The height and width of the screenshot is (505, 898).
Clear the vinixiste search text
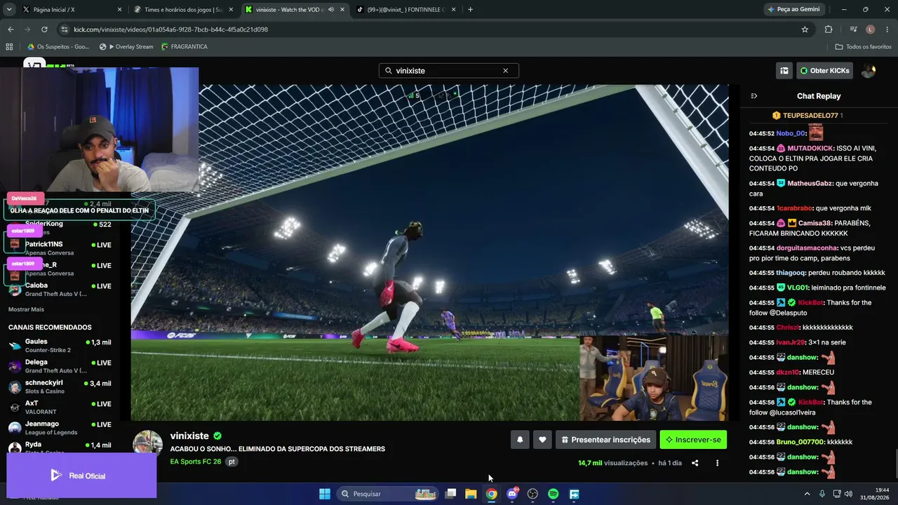(505, 71)
